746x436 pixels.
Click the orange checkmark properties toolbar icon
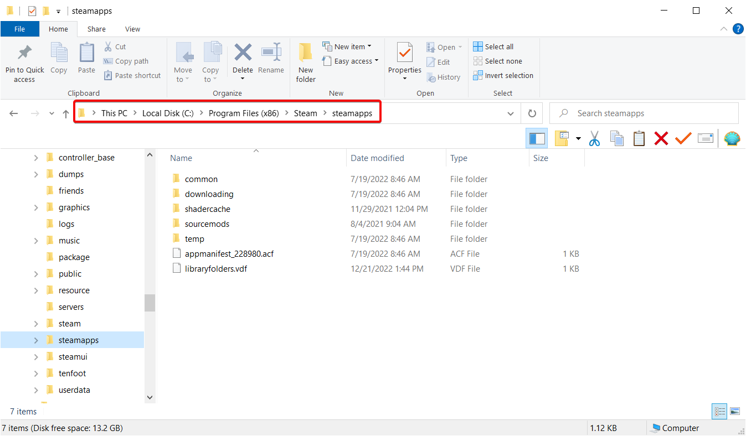(683, 138)
